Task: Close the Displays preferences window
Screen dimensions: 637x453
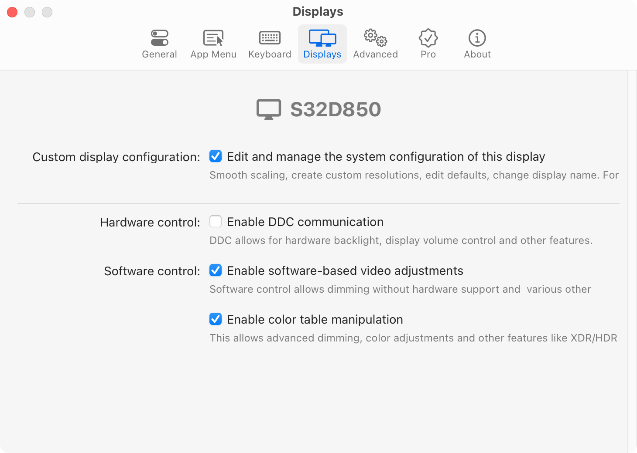Action: (12, 12)
